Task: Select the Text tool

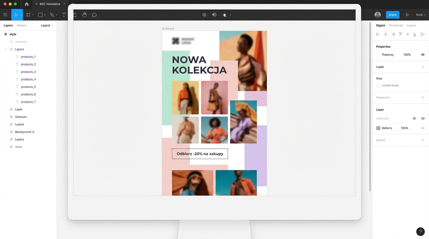Action: [x=64, y=15]
